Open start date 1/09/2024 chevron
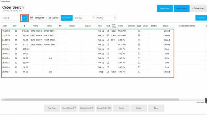The height and width of the screenshot is (115, 207). (45, 18)
